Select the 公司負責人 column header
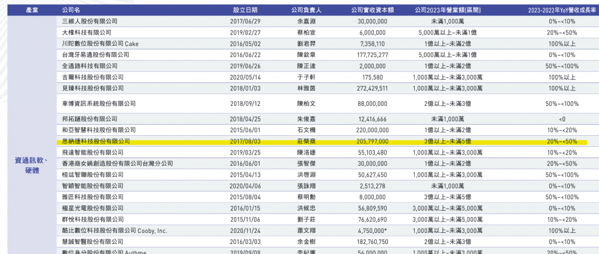This screenshot has width=599, height=254. [x=306, y=11]
